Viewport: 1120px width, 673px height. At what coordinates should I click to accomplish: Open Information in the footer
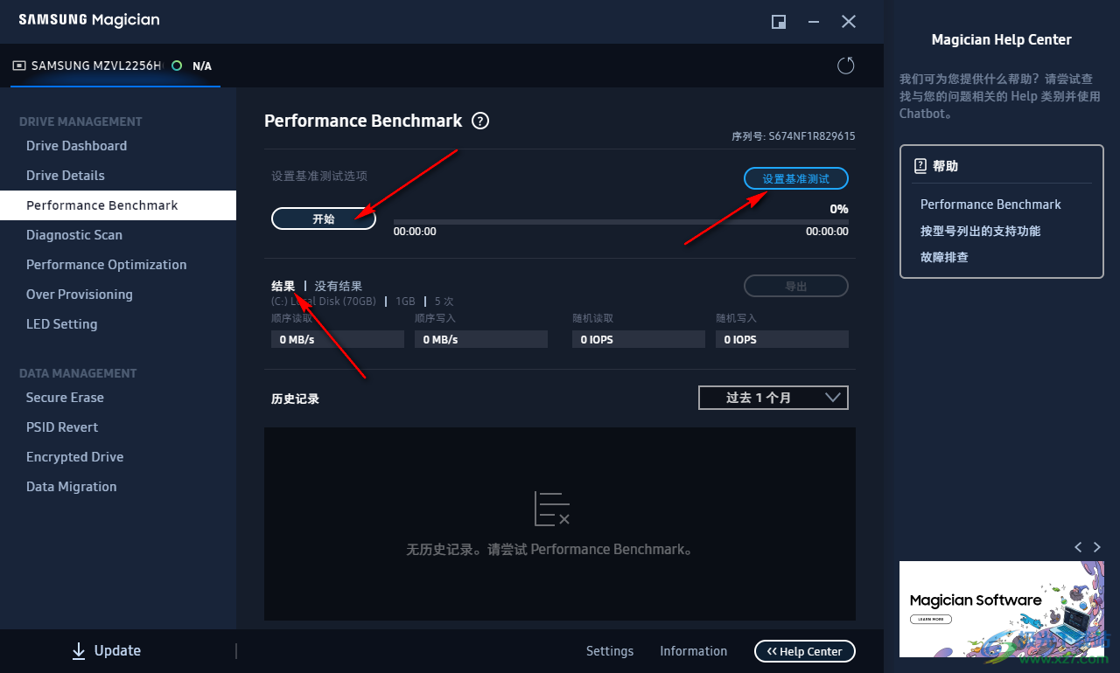tap(693, 651)
